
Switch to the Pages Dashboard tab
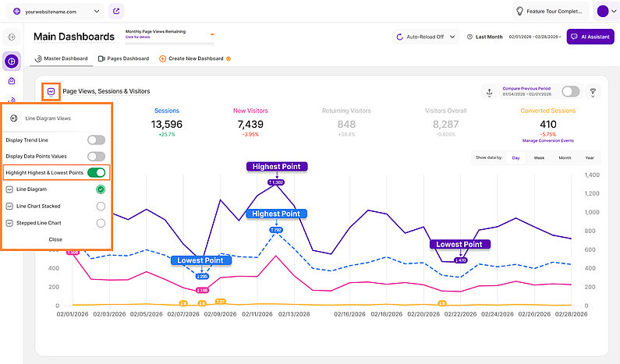click(123, 58)
